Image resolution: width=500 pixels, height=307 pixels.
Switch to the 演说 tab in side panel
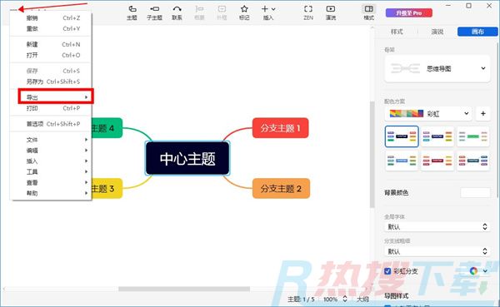(x=437, y=32)
